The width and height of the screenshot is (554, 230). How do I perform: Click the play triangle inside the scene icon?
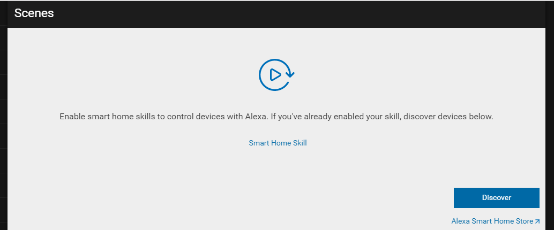click(275, 75)
